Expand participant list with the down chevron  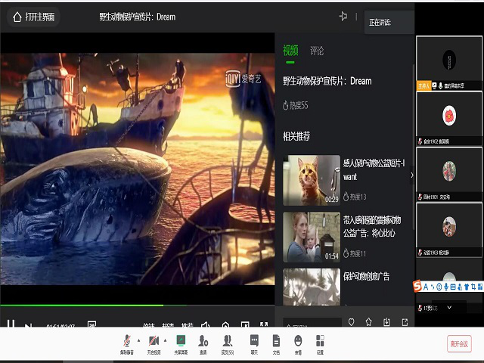449,307
